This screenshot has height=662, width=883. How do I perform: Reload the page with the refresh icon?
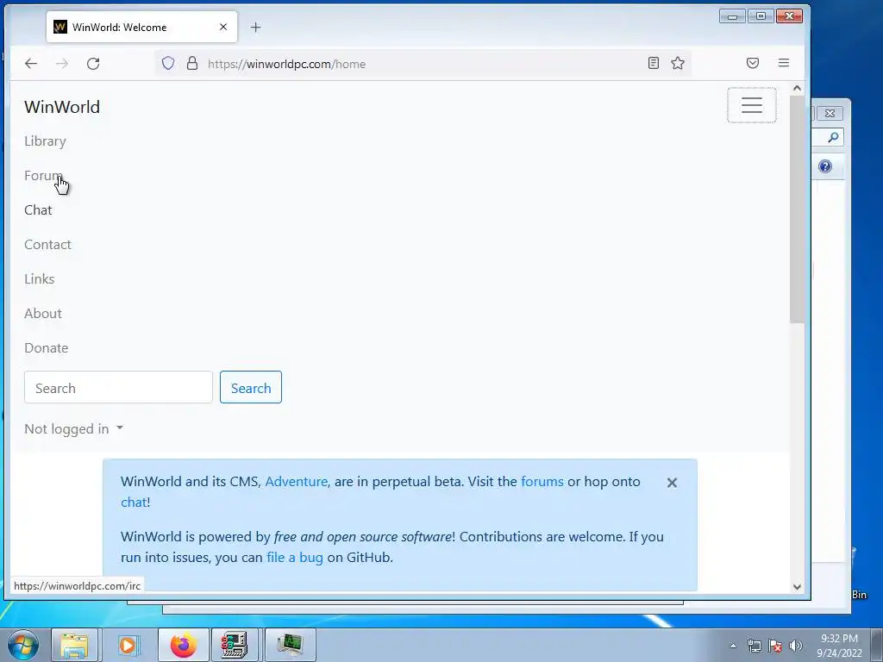tap(93, 64)
